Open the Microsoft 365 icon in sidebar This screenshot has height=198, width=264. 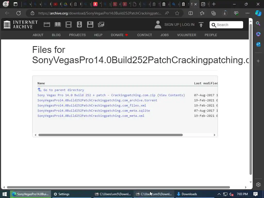258,34
